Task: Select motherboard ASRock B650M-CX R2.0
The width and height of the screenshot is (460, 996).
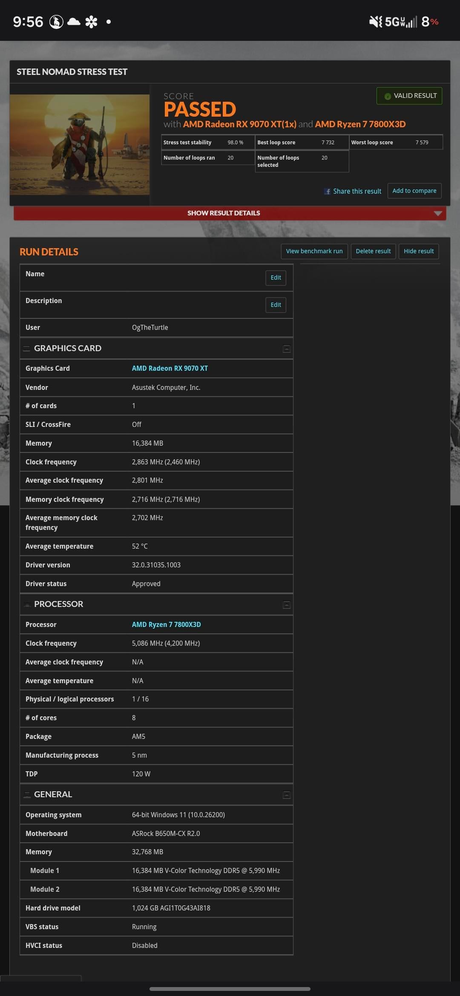Action: tap(166, 833)
